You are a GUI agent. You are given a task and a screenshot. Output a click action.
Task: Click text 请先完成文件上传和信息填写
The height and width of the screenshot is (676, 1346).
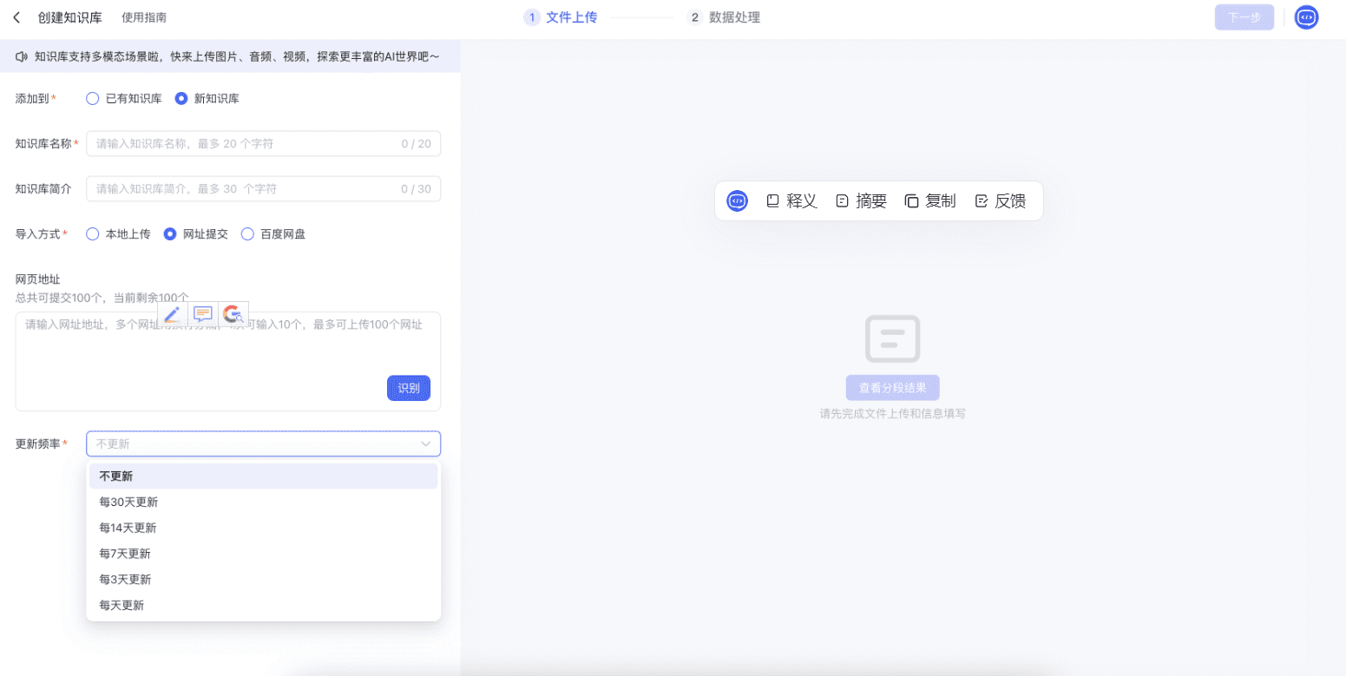click(893, 414)
